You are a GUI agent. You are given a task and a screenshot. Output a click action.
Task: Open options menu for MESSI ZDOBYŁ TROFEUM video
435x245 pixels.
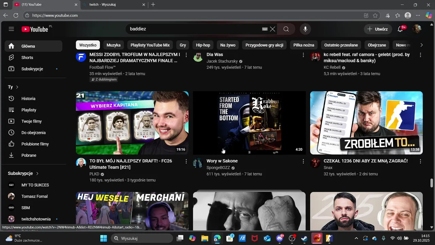coord(186,55)
